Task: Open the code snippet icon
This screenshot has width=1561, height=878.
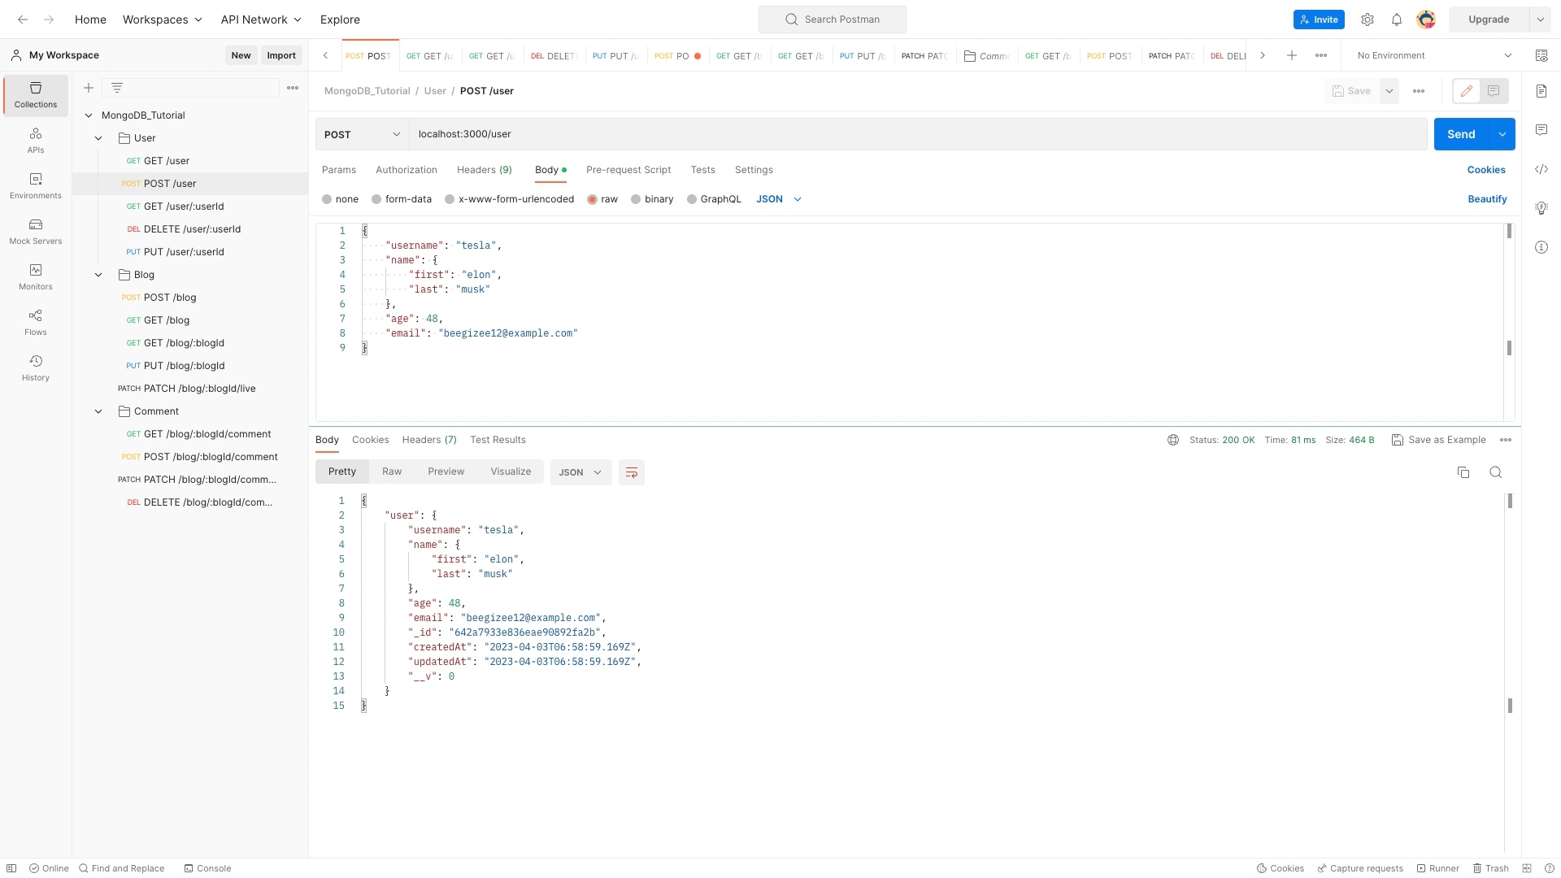Action: pyautogui.click(x=1541, y=169)
